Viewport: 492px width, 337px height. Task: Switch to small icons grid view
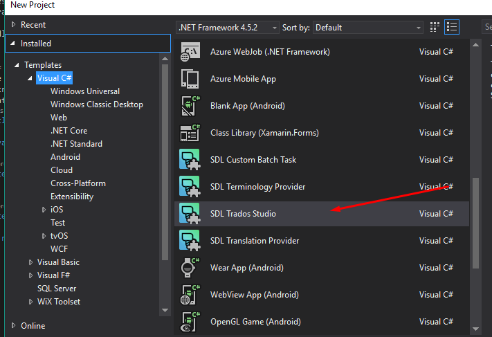pyautogui.click(x=435, y=27)
